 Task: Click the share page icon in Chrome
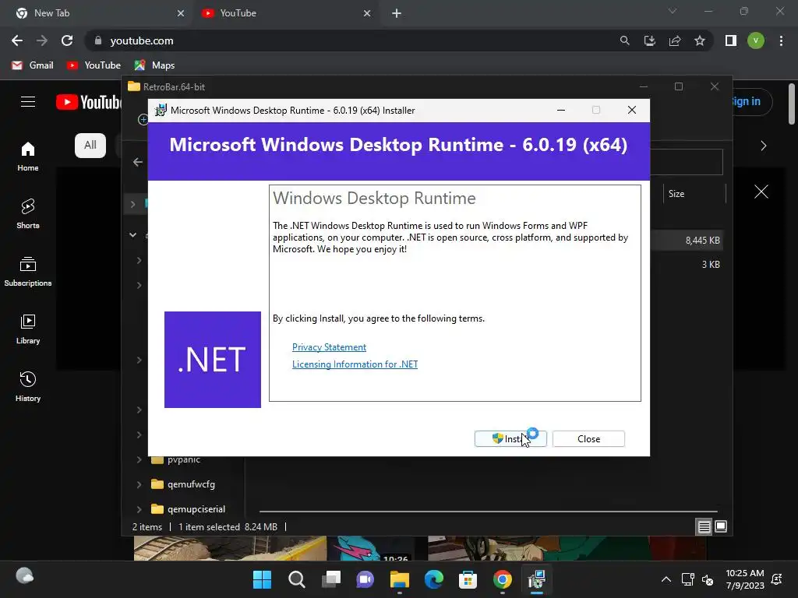(x=675, y=40)
